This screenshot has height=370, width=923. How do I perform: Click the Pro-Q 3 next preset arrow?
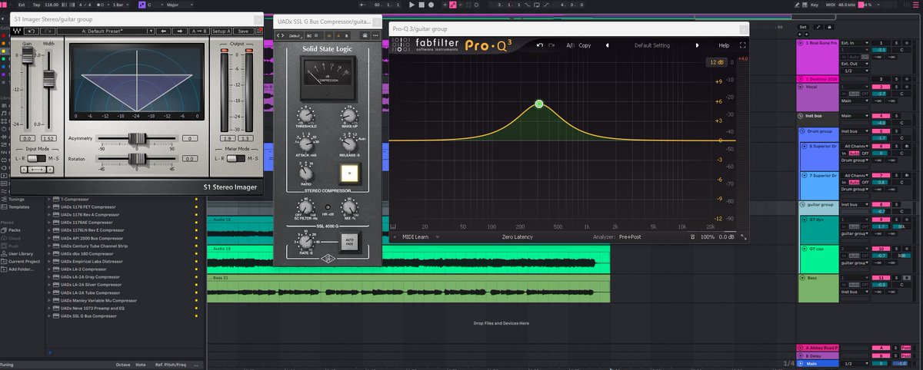[x=698, y=45]
